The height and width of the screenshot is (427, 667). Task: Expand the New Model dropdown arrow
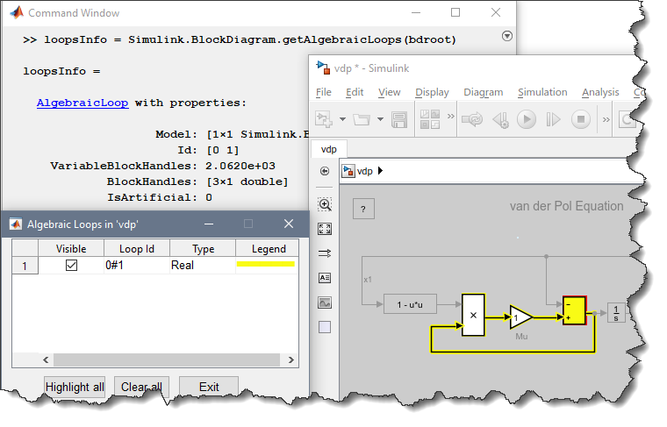[x=344, y=119]
